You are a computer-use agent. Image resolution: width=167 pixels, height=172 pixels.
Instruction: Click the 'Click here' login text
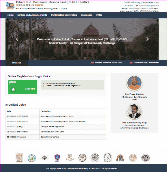pos(30,89)
